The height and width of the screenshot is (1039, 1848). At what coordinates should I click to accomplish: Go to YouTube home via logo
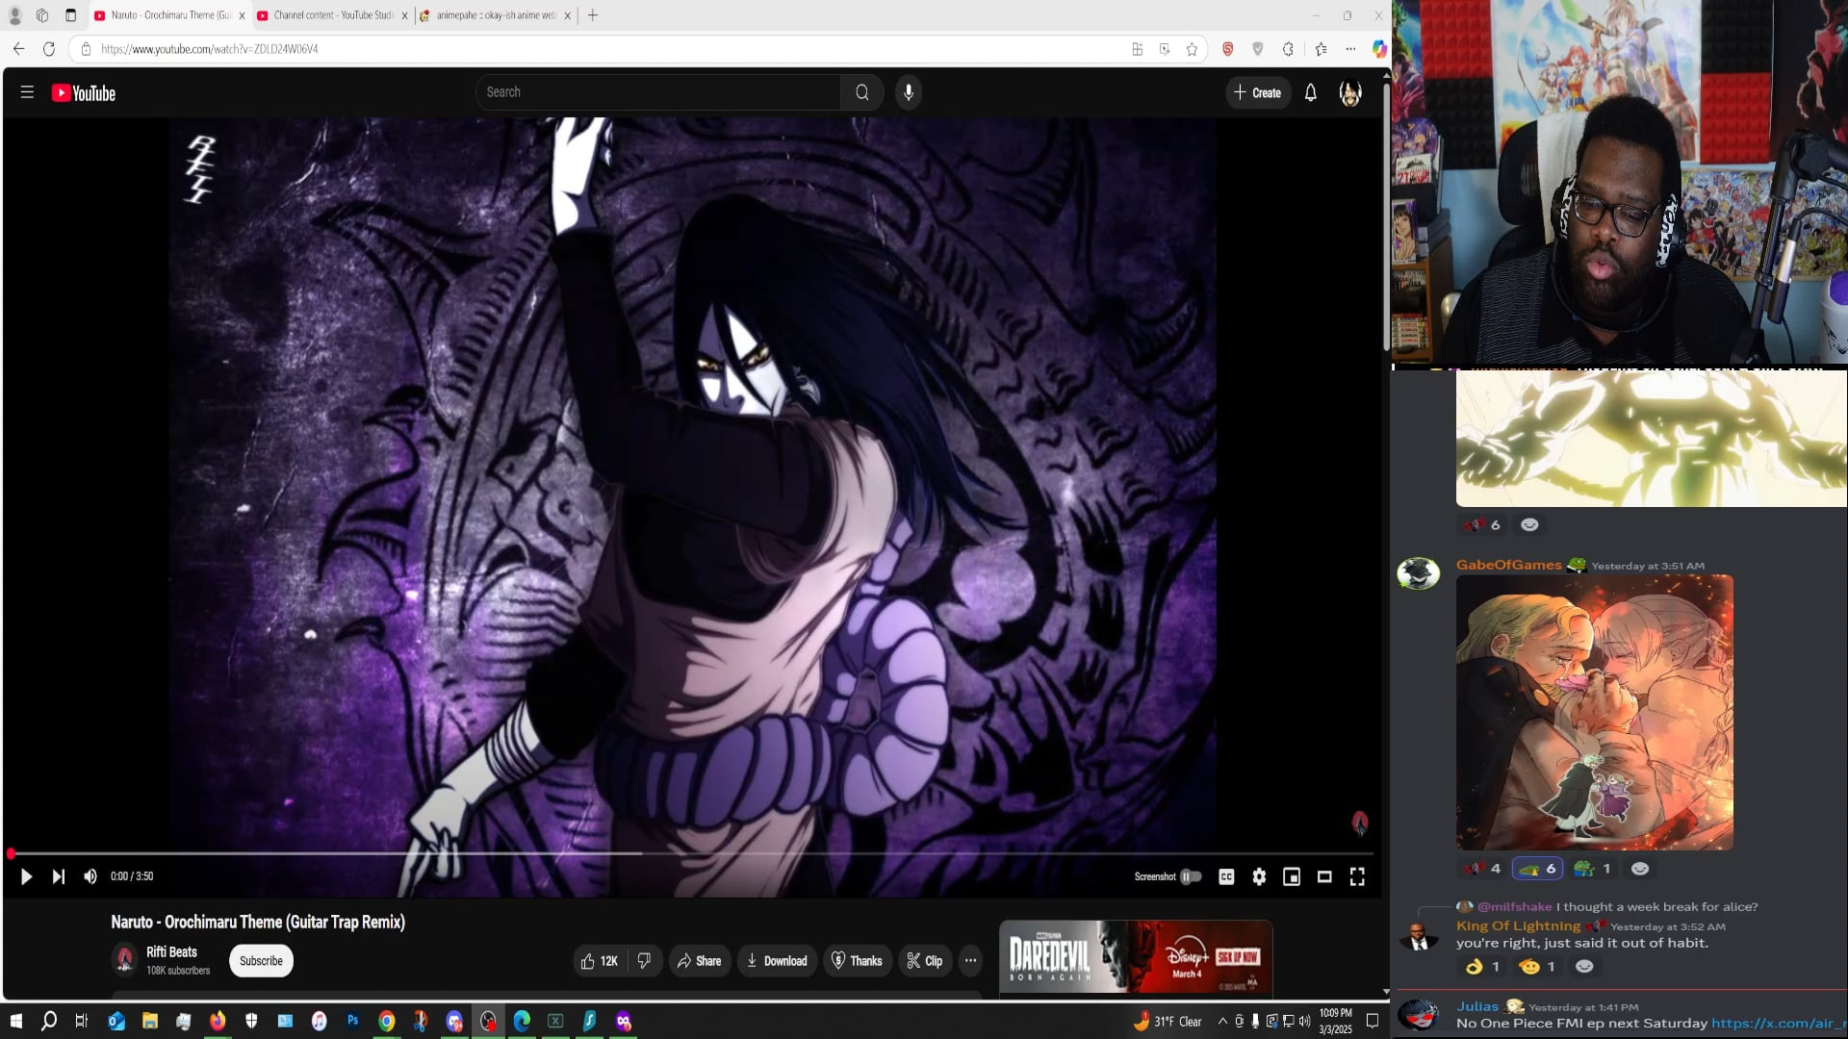[x=84, y=93]
